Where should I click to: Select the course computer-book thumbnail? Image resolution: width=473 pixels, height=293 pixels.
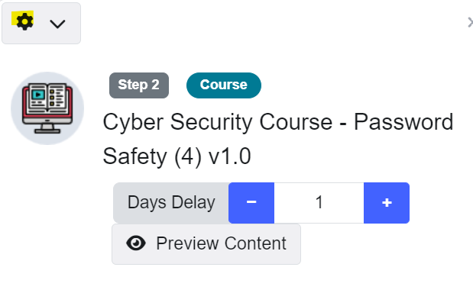(x=47, y=108)
